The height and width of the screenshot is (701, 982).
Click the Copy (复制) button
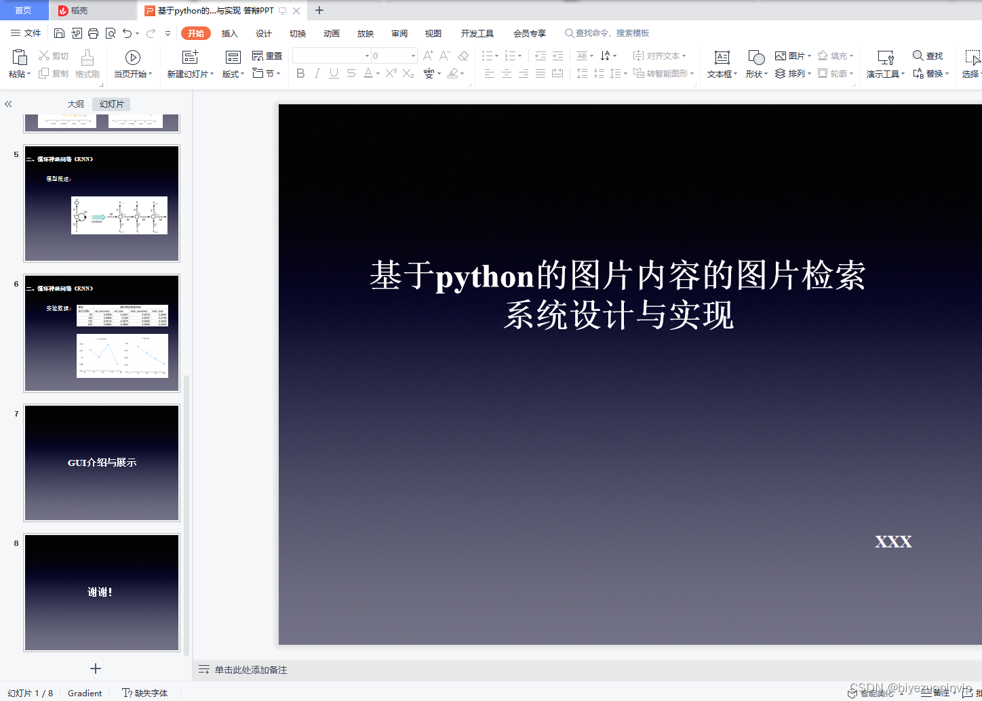54,73
